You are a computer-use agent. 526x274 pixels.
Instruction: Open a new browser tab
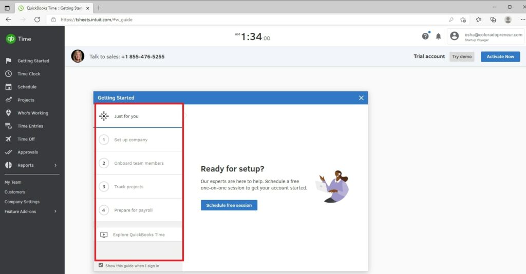click(99, 8)
